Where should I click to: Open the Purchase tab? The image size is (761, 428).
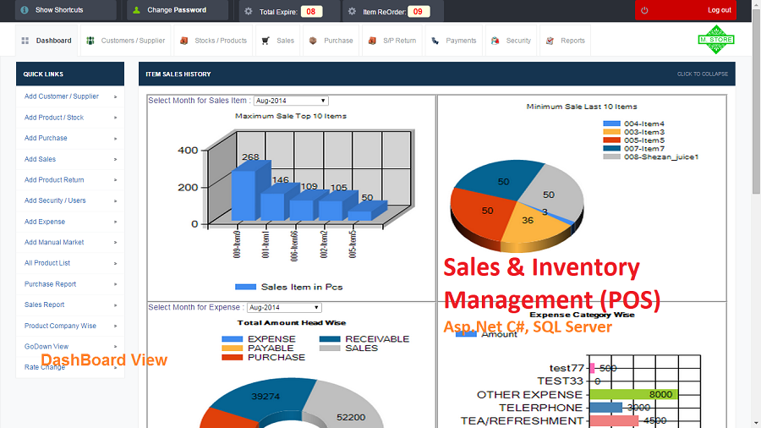(330, 41)
